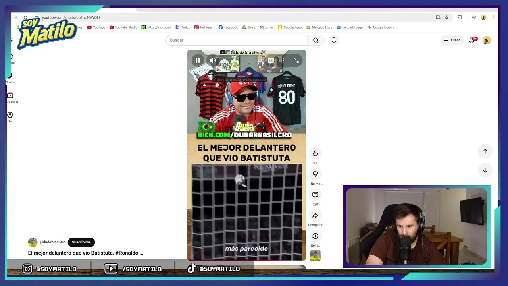Open the browser extensions puzzle icon
Image resolution: width=508 pixels, height=286 pixels.
[460, 17]
